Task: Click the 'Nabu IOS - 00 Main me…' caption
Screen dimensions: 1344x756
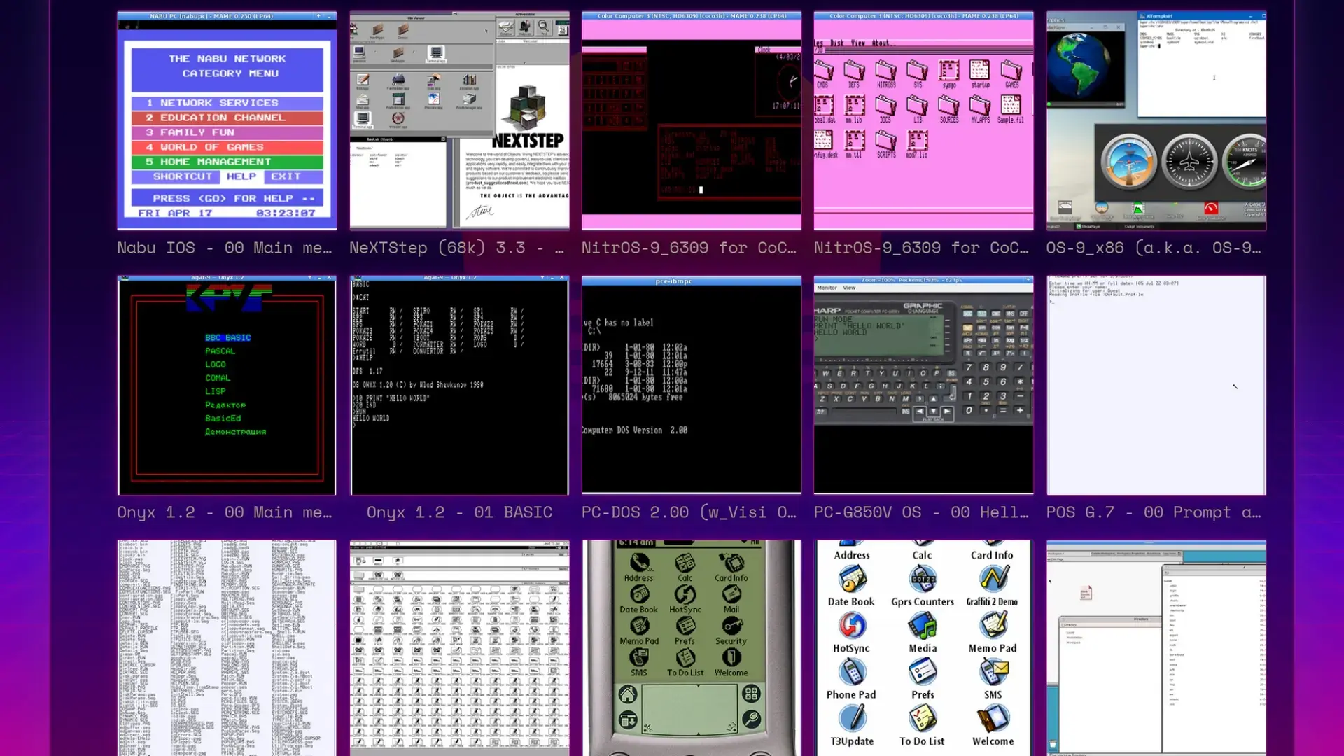Action: [225, 248]
